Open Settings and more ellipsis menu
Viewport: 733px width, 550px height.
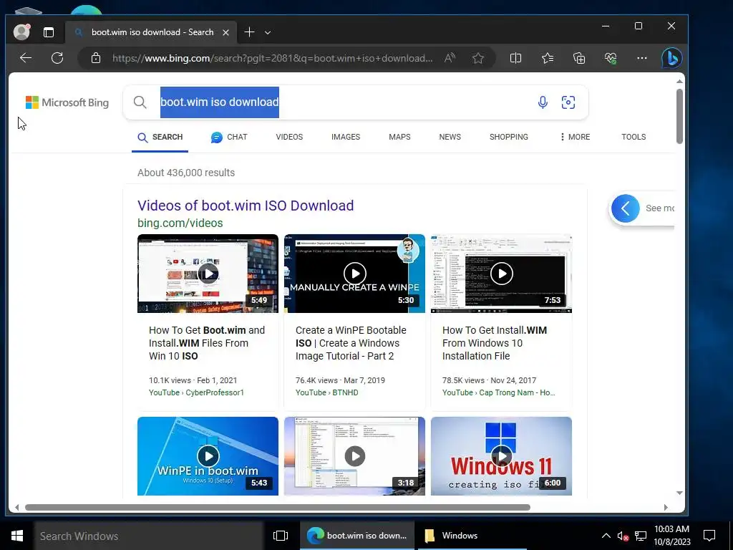642,58
